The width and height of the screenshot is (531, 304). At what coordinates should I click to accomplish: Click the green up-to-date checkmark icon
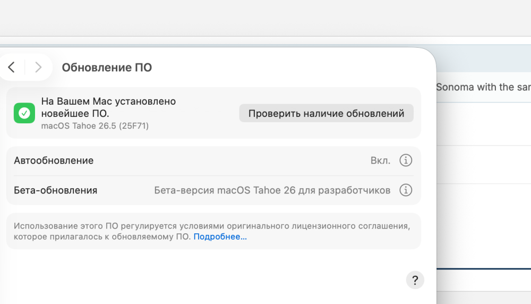(x=24, y=113)
